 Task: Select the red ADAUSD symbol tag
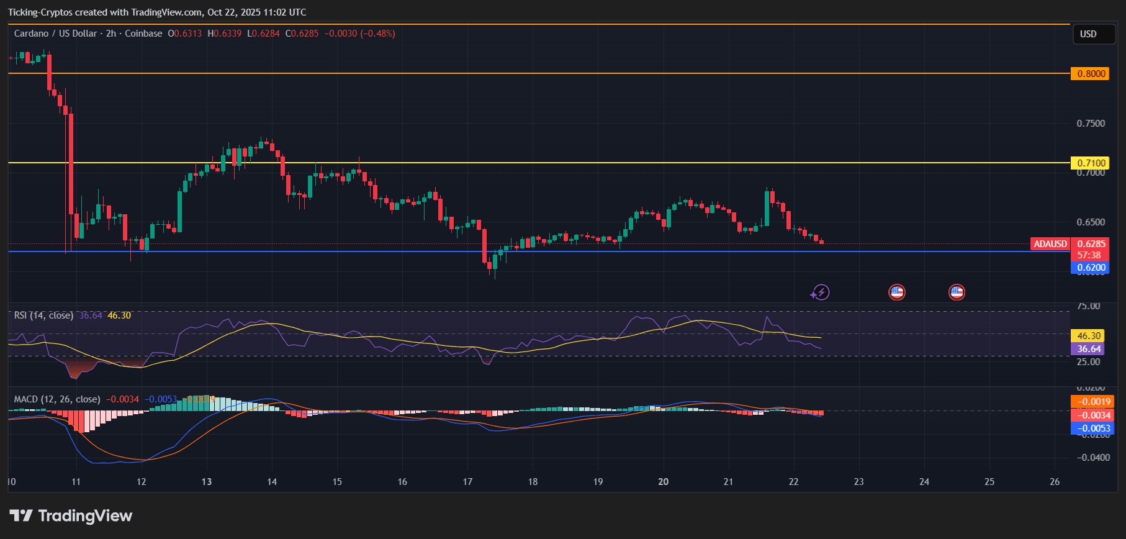[1050, 244]
